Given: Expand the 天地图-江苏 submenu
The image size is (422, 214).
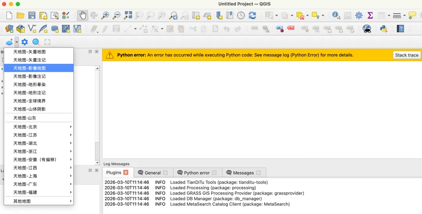Looking at the screenshot, I should point(39,135).
